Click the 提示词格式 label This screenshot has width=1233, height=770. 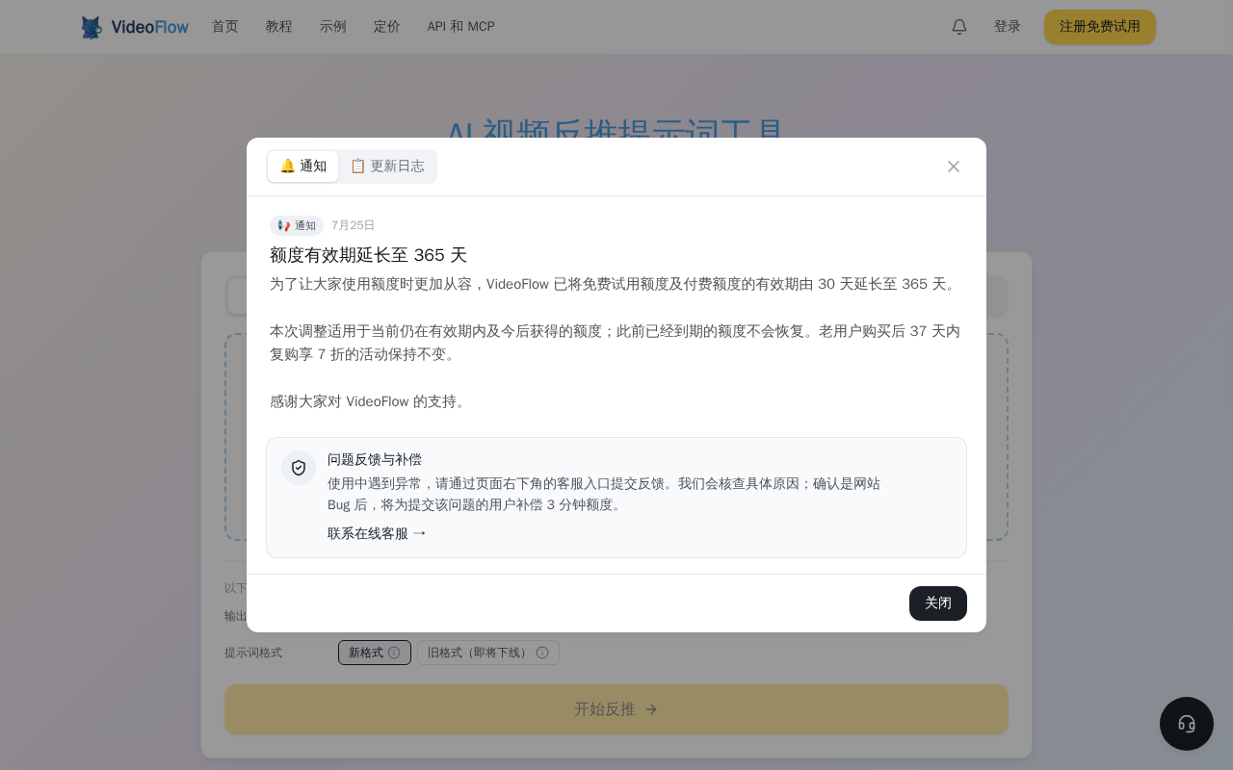[253, 653]
